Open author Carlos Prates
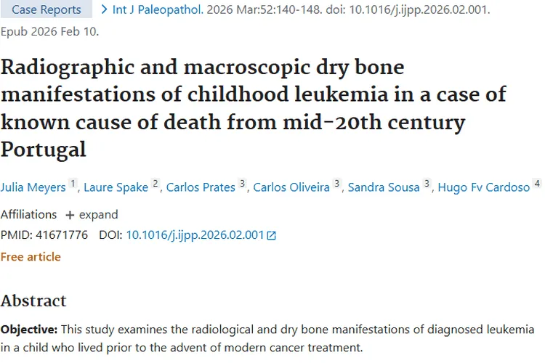 (x=201, y=187)
